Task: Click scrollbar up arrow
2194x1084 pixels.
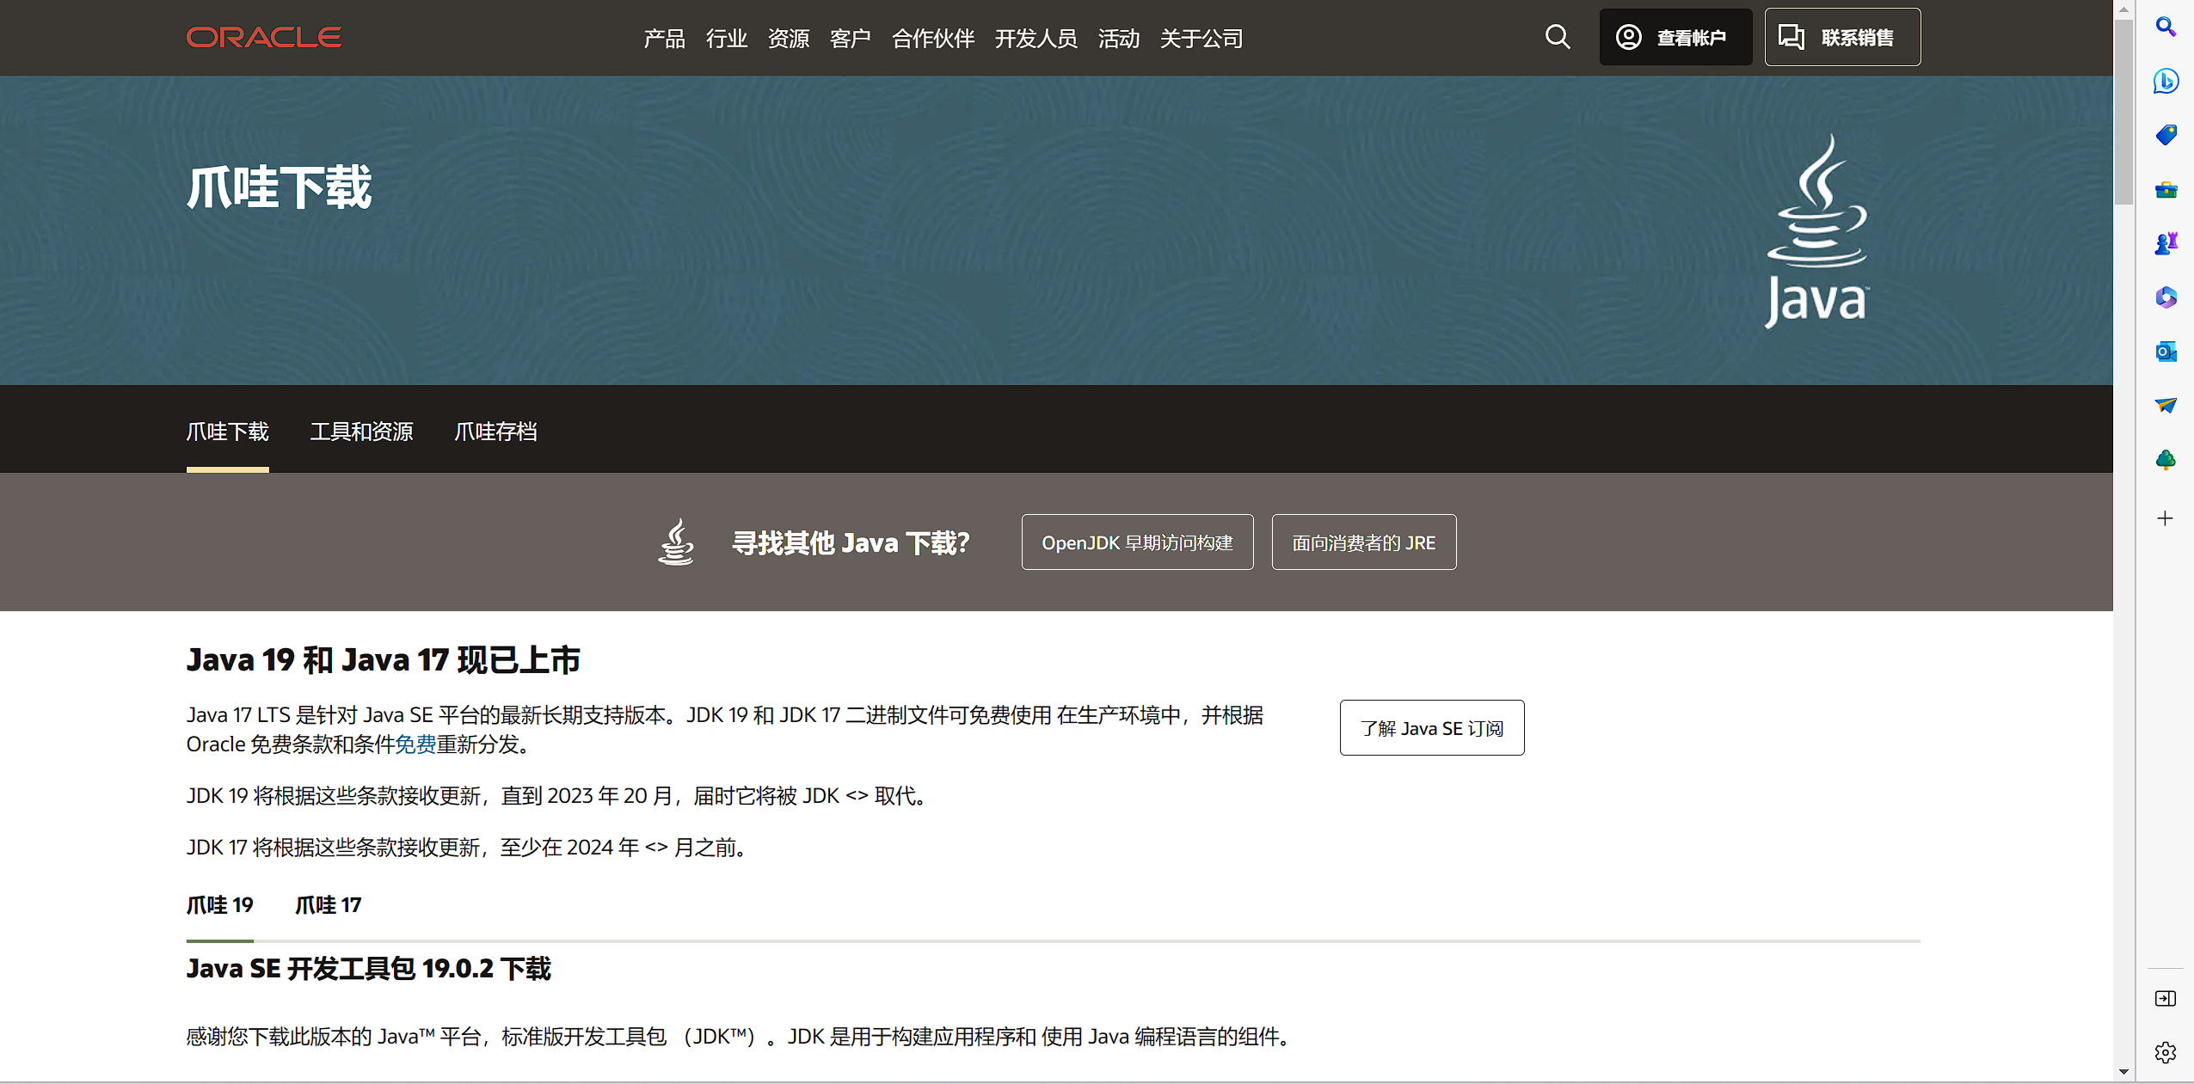Action: (2123, 9)
